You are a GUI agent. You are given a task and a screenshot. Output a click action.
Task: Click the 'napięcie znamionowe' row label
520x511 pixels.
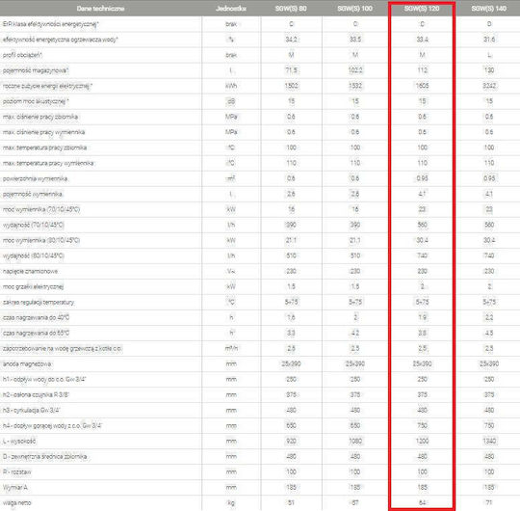click(x=30, y=271)
